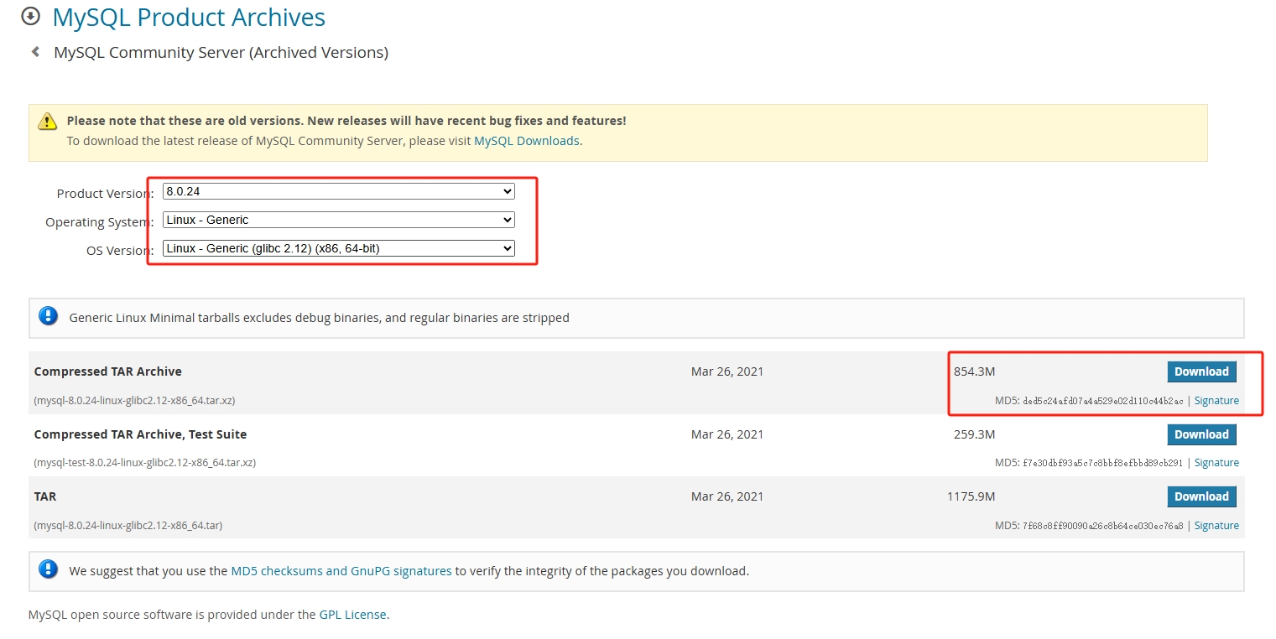Click the yellow warning triangle icon
Screen dimensions: 1276x639
coord(48,122)
